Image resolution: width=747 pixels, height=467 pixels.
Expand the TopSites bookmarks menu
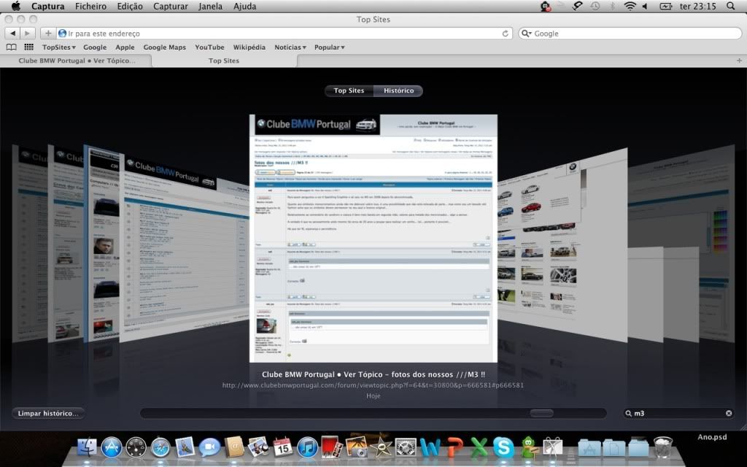coord(58,47)
